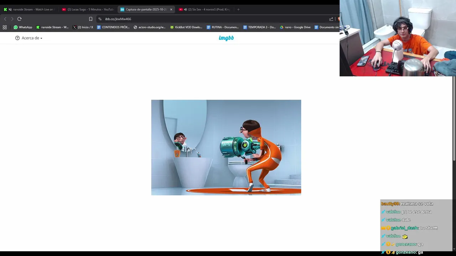
Task: Click the share icon in address bar
Action: 331,19
